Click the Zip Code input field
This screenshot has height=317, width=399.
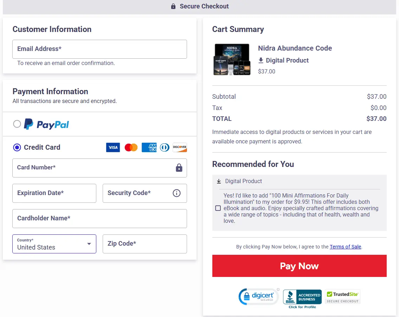[x=145, y=244]
